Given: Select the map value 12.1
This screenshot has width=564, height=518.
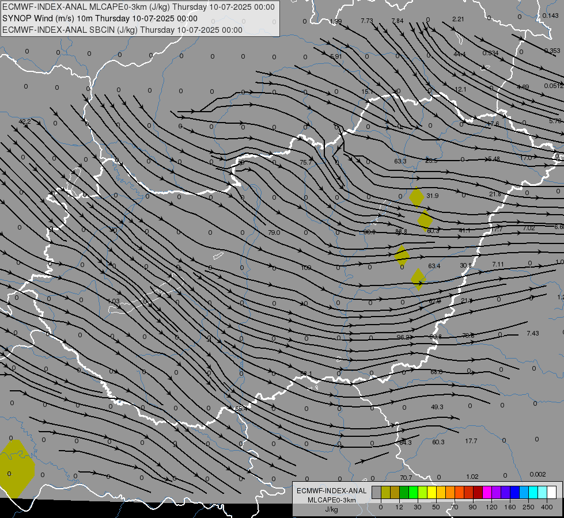Looking at the screenshot, I should tap(460, 90).
